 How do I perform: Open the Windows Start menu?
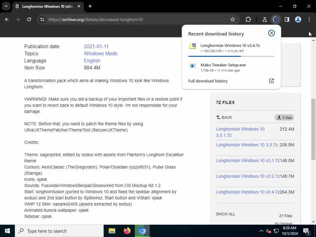(x=7, y=231)
